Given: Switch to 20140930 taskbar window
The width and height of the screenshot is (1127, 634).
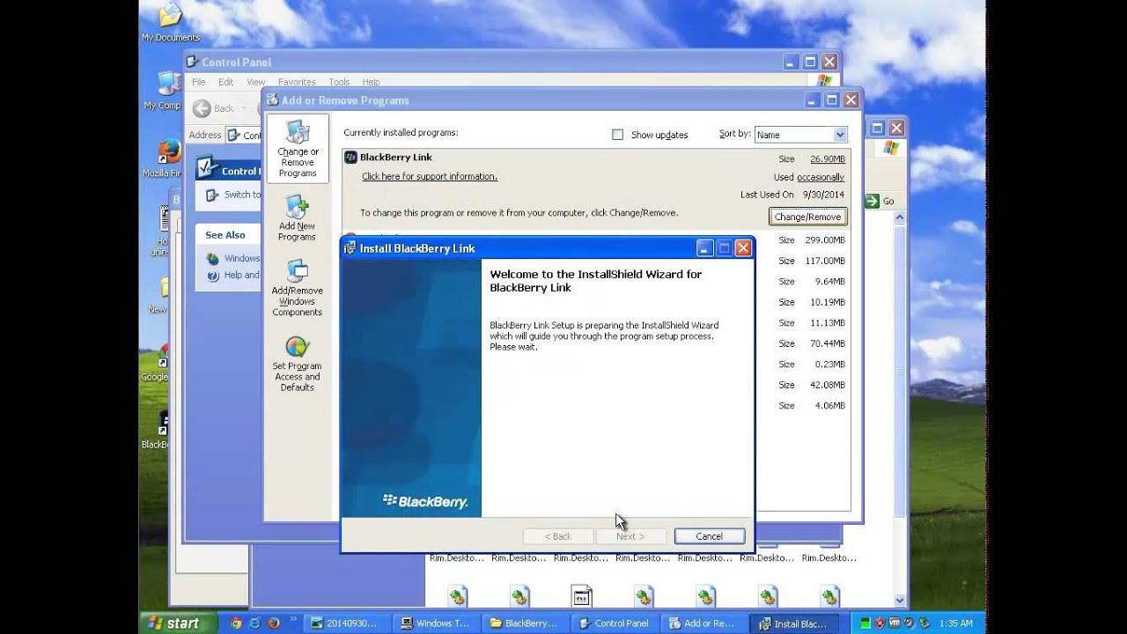Looking at the screenshot, I should 346,623.
